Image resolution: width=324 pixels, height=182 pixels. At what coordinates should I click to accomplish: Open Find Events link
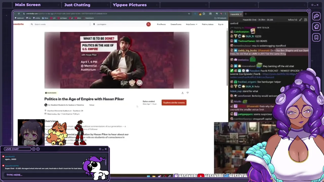(161, 24)
